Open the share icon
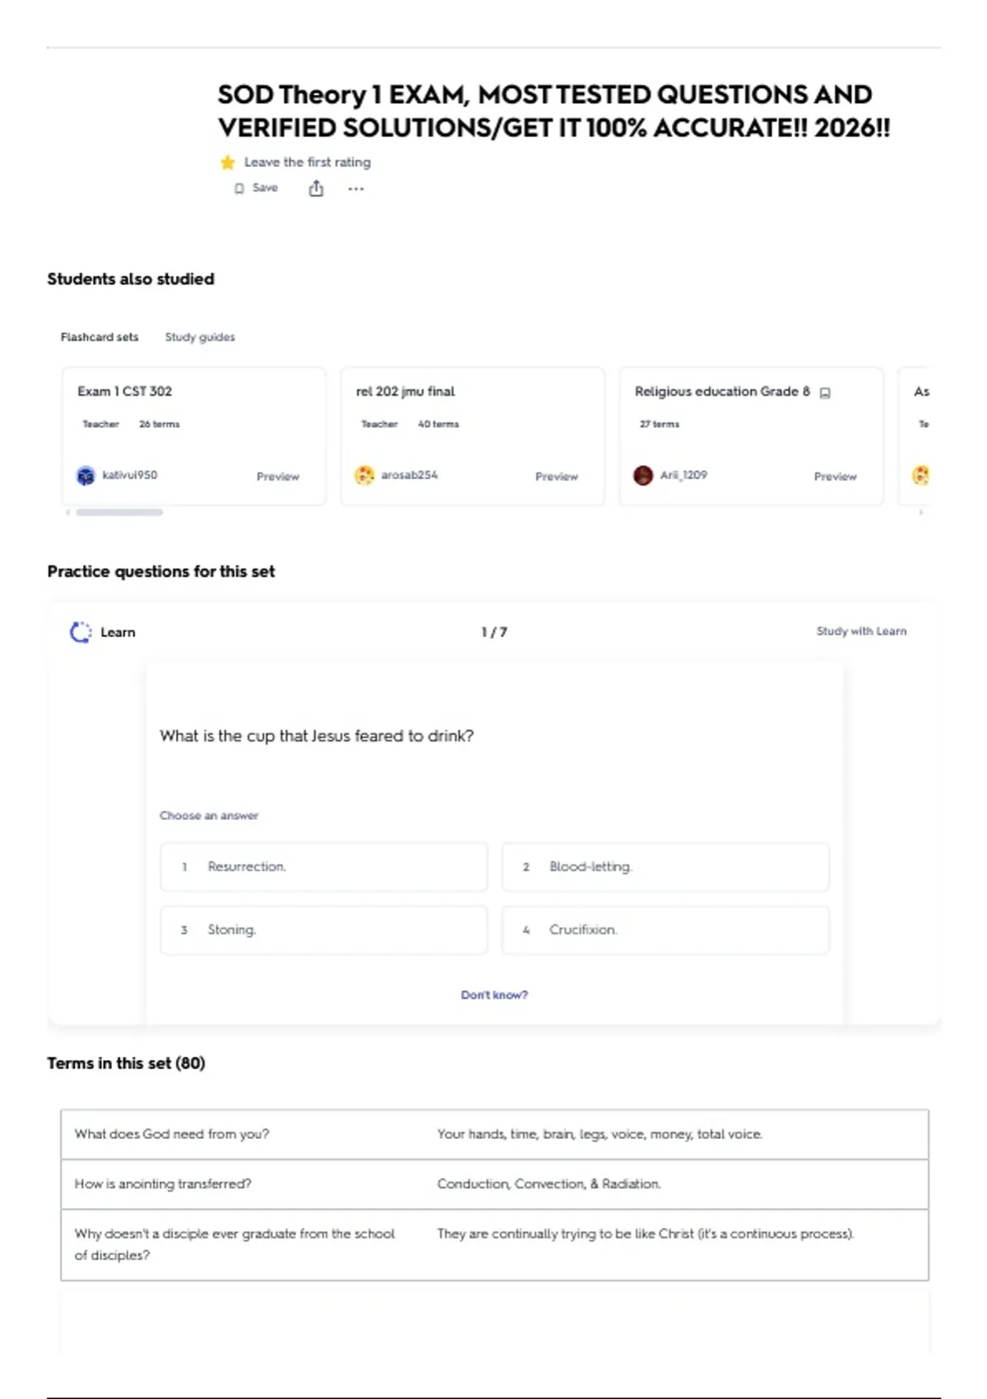 click(316, 188)
